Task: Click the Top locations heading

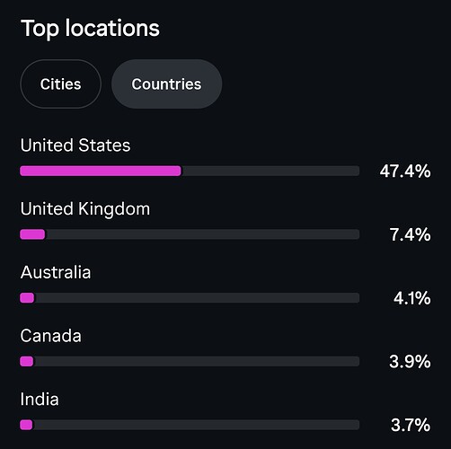Action: pyautogui.click(x=90, y=29)
